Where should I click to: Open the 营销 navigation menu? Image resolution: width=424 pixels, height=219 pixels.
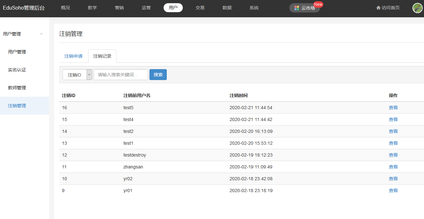[x=119, y=8]
